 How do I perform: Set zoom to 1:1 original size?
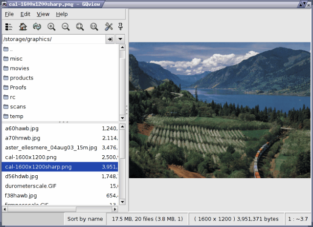coord(94,27)
